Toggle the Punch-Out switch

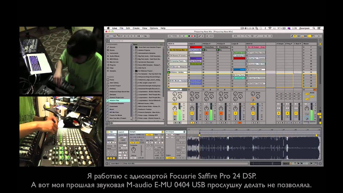(257, 36)
